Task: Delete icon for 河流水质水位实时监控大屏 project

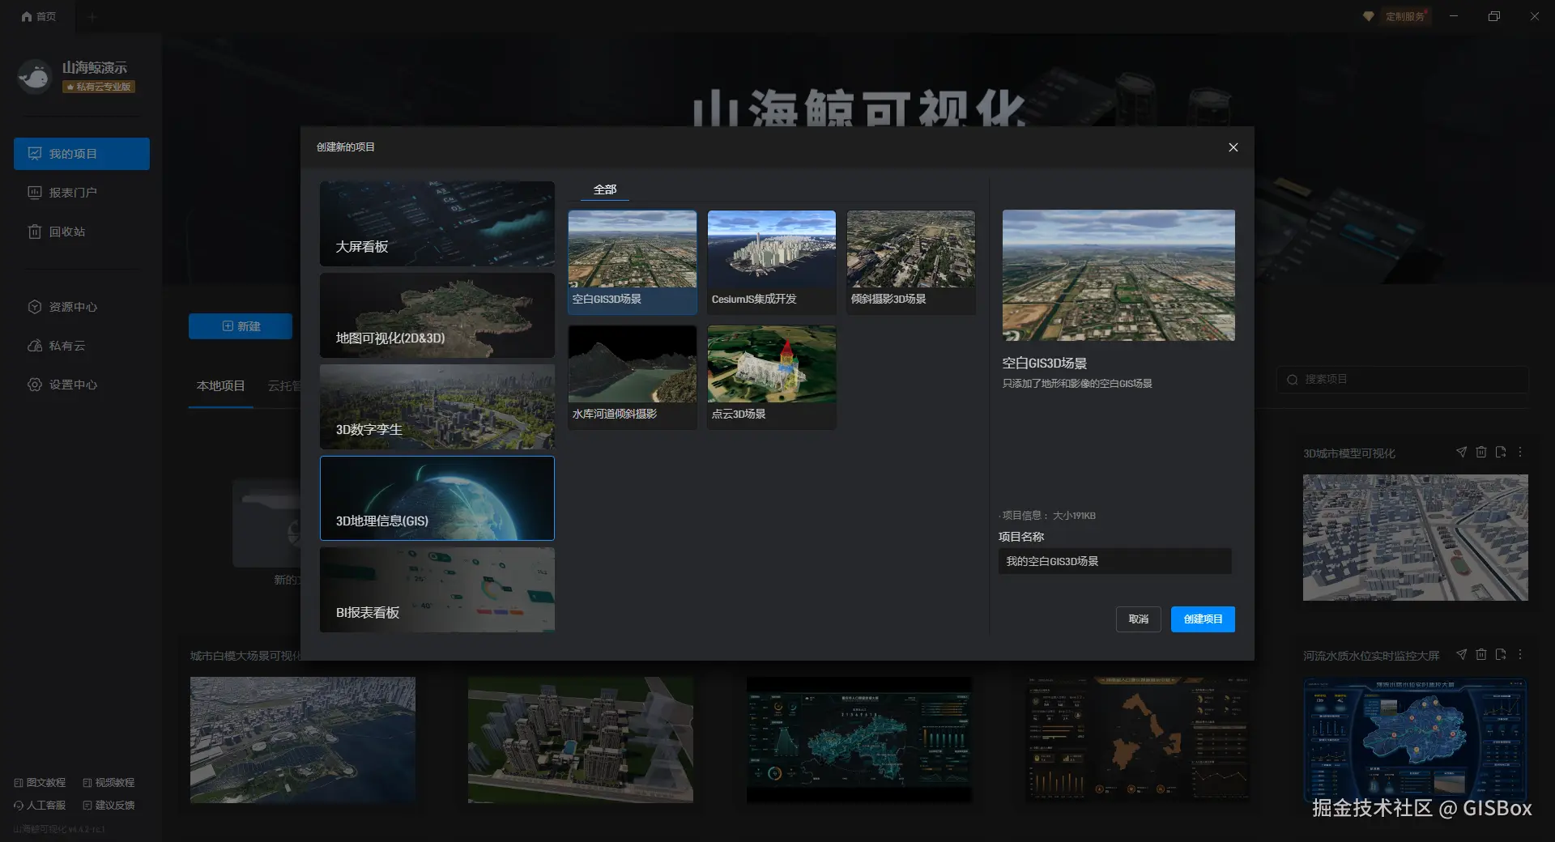Action: pyautogui.click(x=1481, y=655)
